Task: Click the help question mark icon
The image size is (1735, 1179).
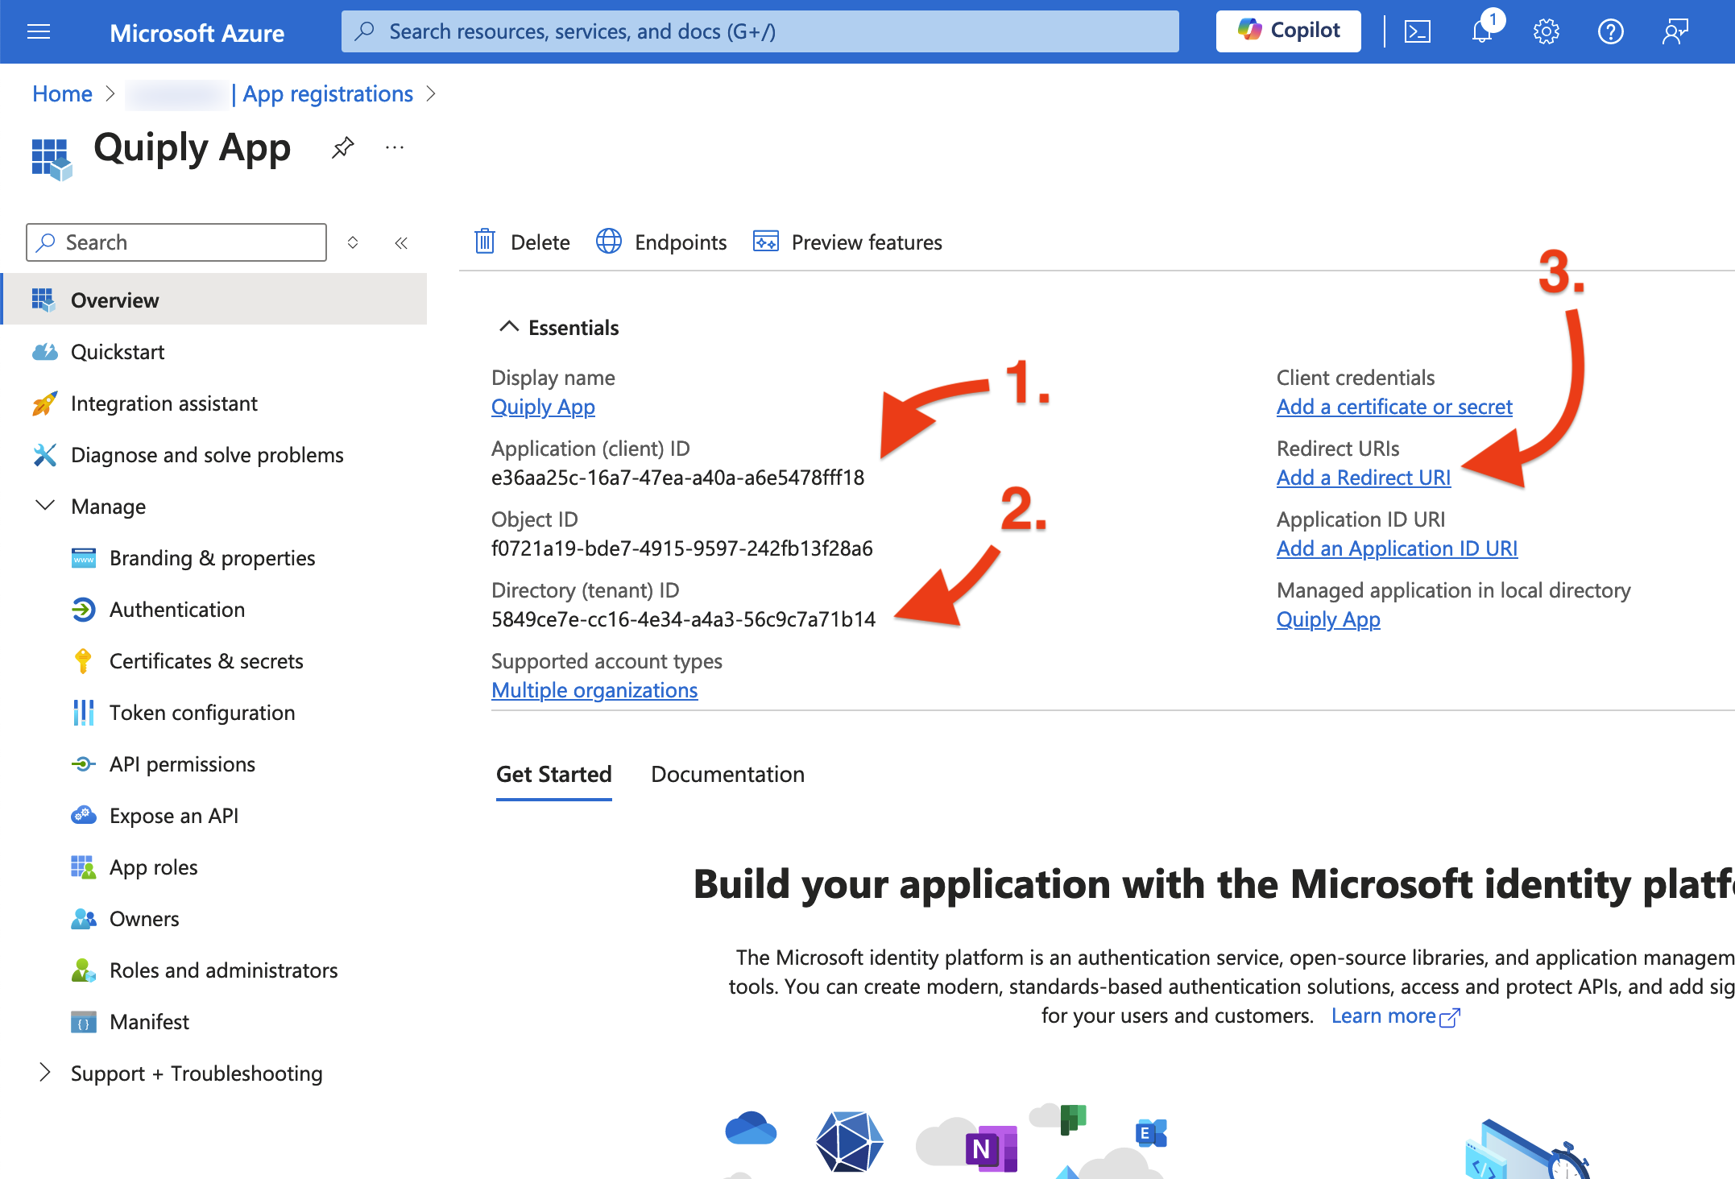Action: click(1610, 31)
